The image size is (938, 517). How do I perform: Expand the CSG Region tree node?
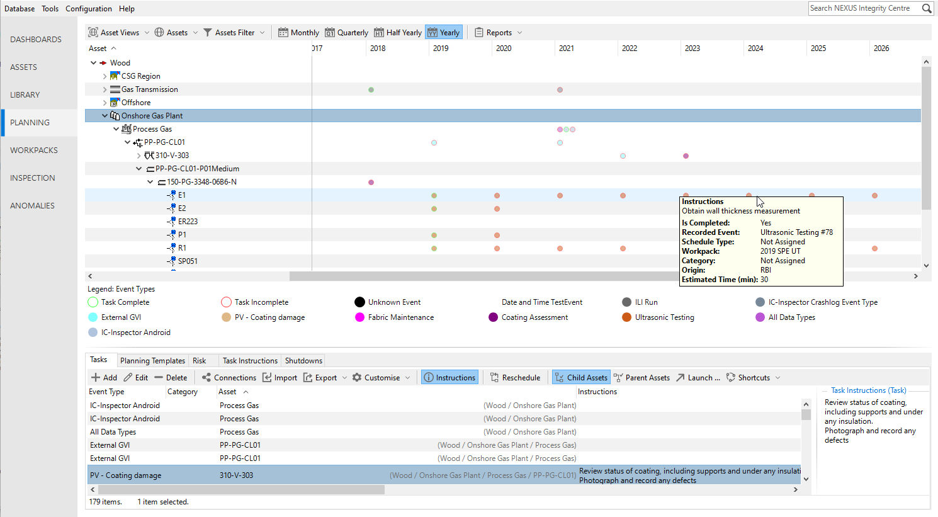coord(105,76)
